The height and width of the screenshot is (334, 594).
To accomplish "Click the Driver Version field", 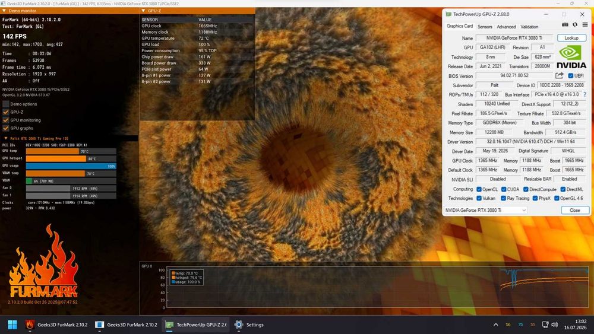I will [530, 141].
